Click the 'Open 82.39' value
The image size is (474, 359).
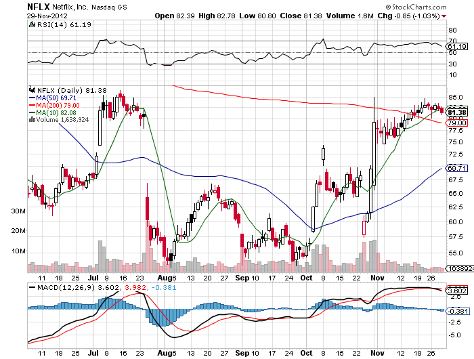pos(175,16)
